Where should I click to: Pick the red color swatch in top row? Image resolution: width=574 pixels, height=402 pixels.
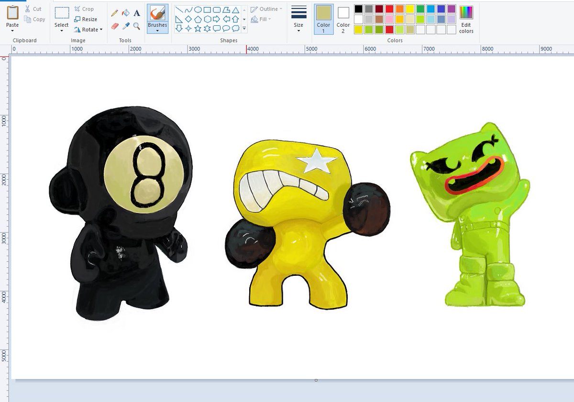389,9
